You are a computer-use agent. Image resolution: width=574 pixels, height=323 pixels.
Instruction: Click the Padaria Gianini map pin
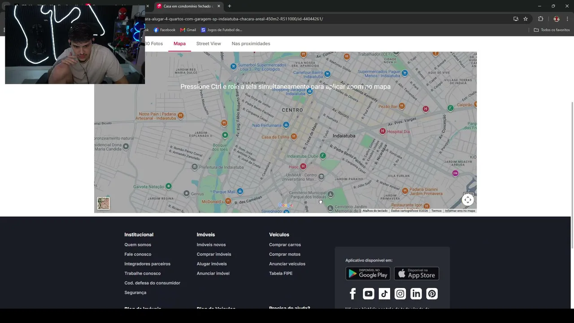(x=405, y=191)
